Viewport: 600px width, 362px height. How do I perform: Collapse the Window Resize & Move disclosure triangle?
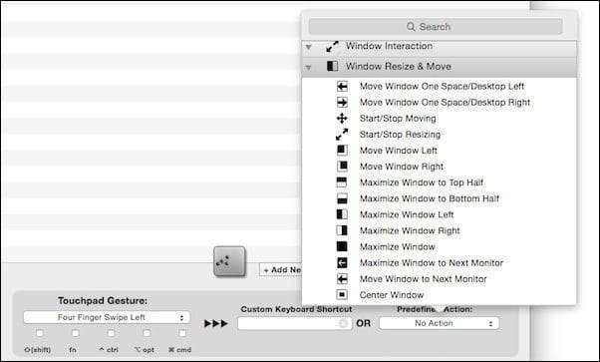coord(308,68)
